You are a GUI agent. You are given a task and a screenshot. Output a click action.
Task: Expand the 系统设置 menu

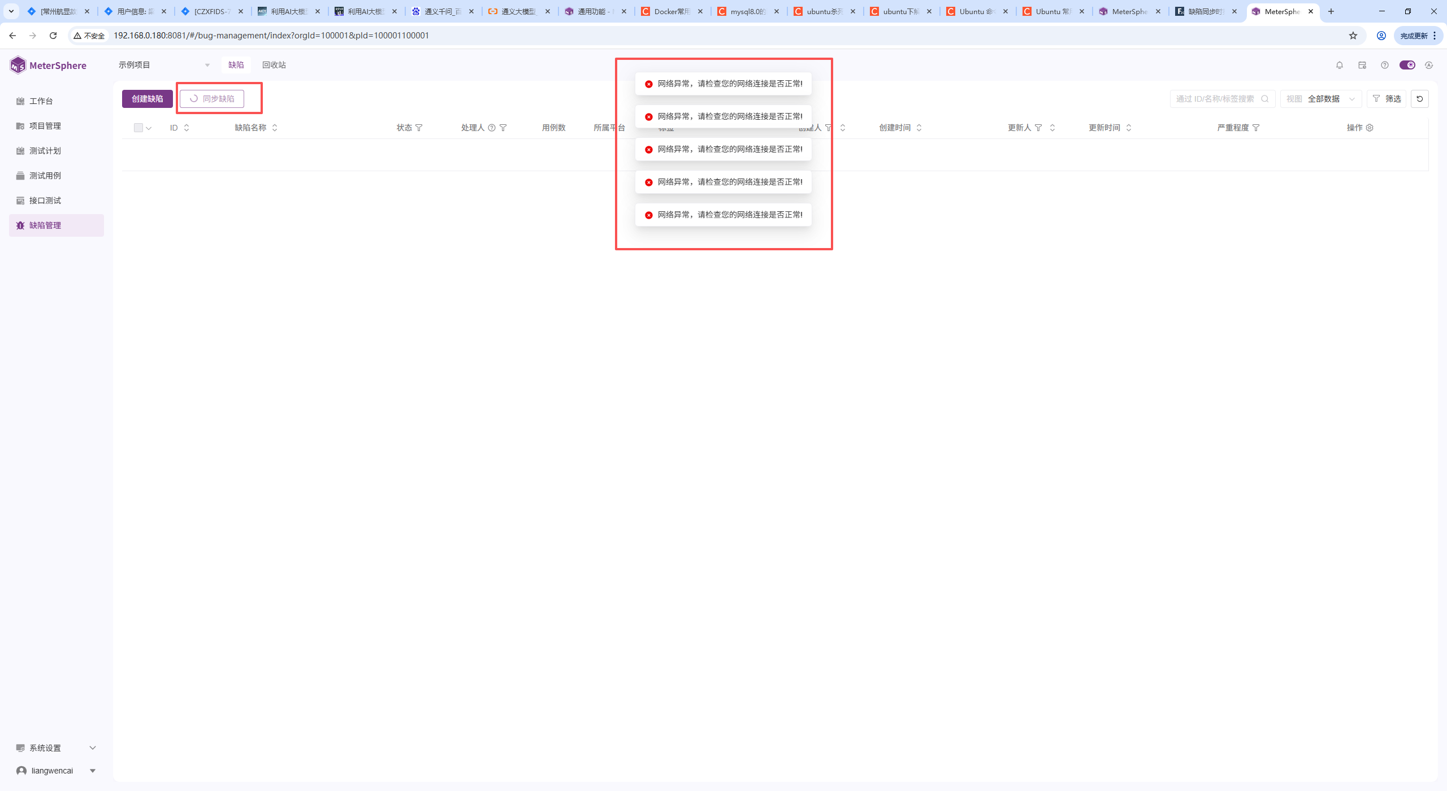click(55, 747)
